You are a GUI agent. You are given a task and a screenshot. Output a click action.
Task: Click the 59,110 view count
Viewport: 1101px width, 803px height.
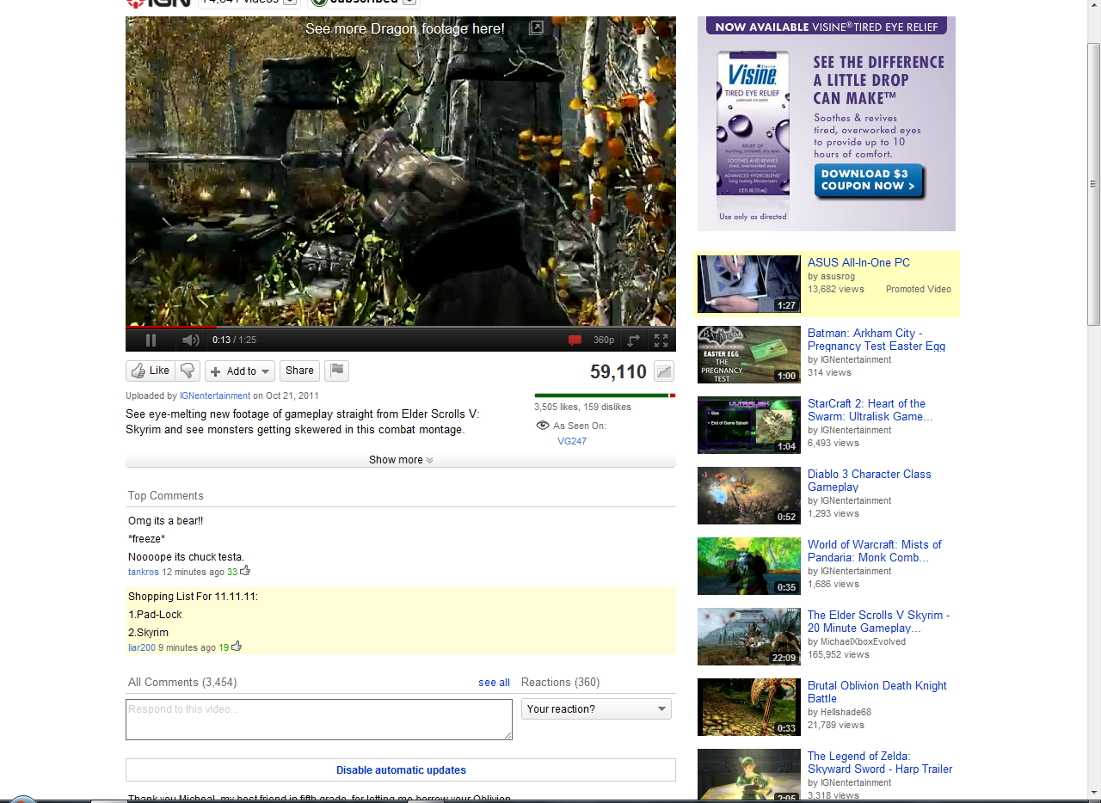click(618, 371)
